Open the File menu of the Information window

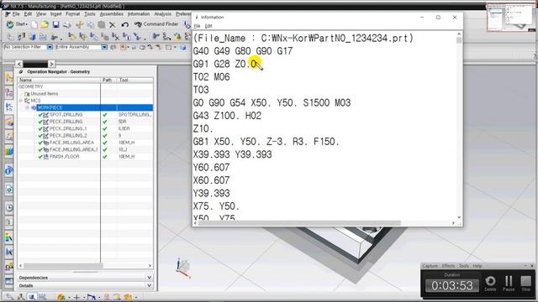point(197,26)
